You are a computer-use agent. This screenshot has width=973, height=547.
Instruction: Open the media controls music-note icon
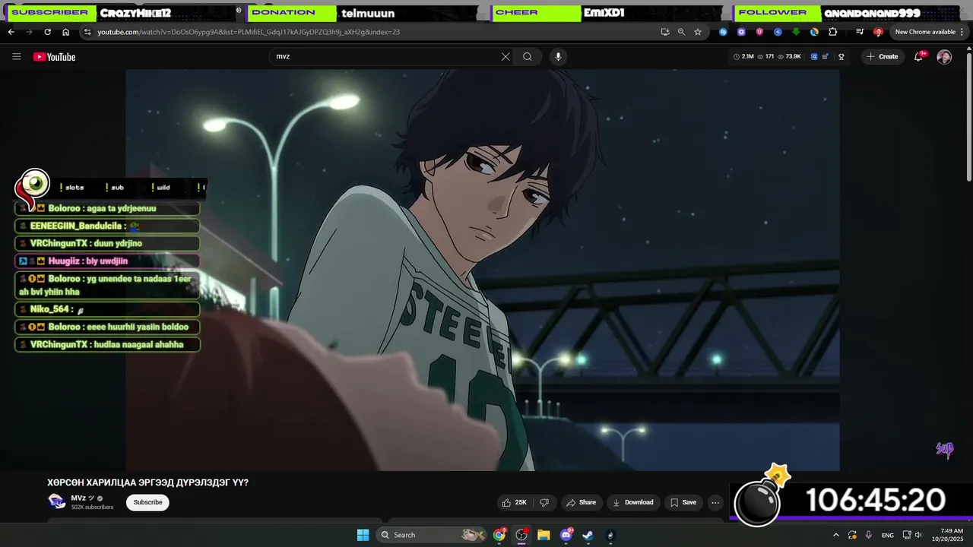tap(860, 32)
